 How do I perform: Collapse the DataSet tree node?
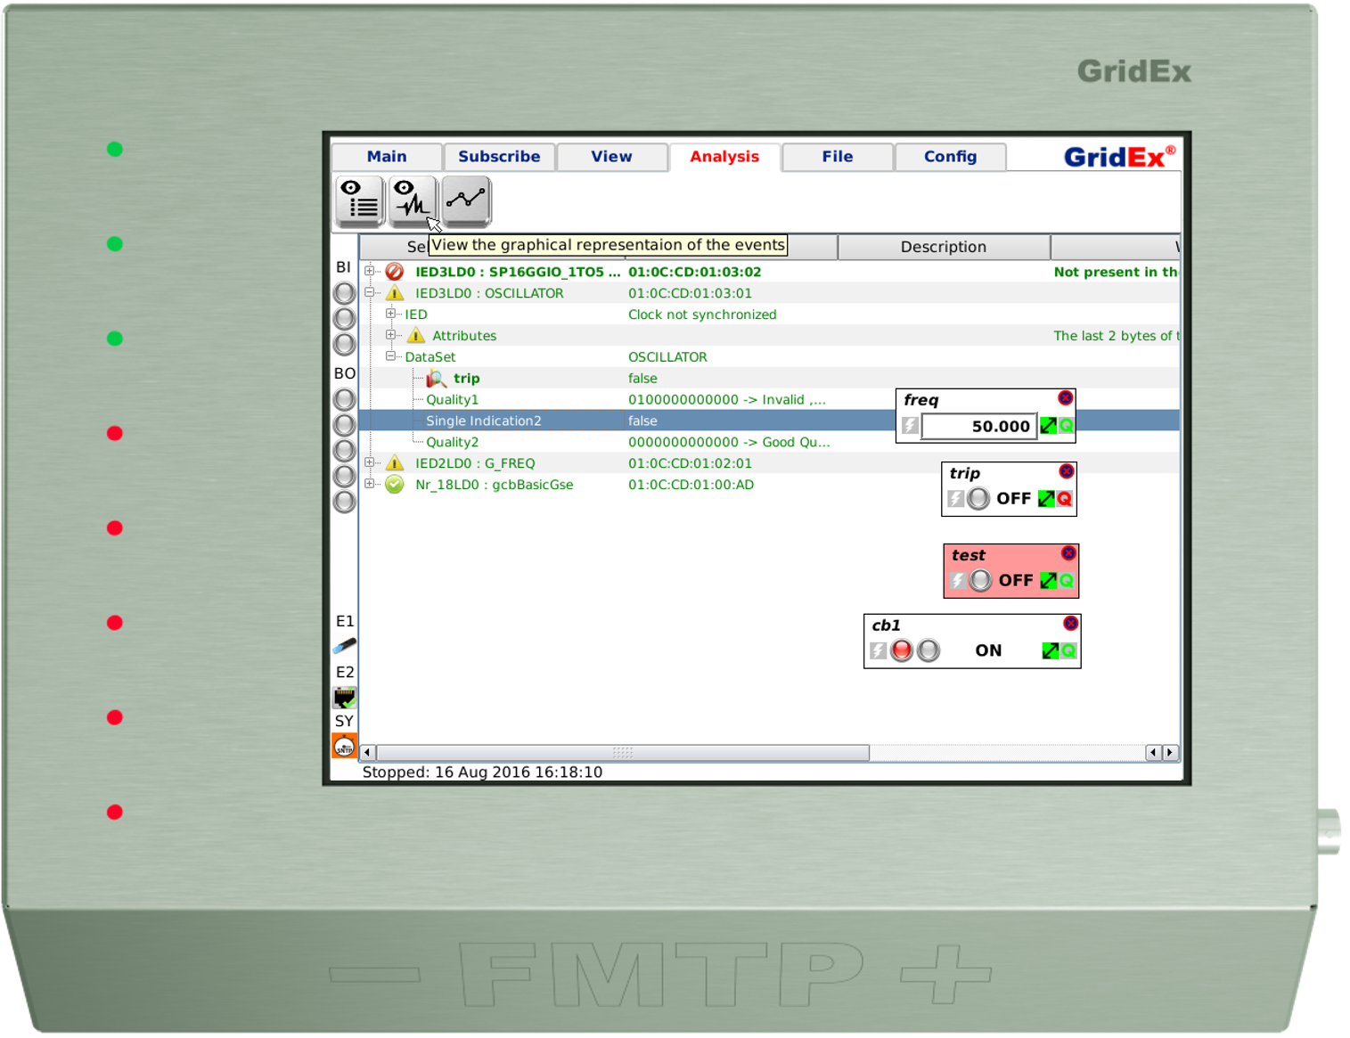point(389,356)
